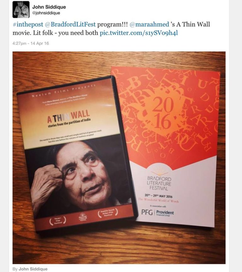Open the @BradfordLitFest mention

(x=70, y=24)
